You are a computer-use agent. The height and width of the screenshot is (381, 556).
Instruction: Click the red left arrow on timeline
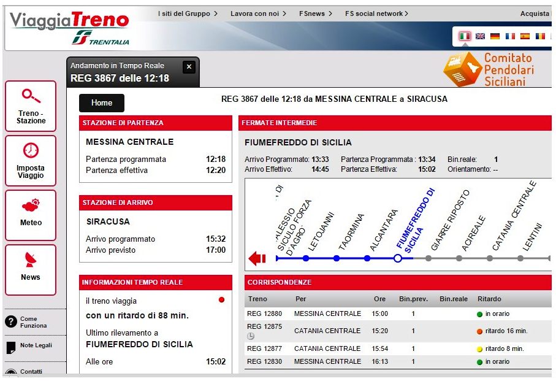[257, 258]
